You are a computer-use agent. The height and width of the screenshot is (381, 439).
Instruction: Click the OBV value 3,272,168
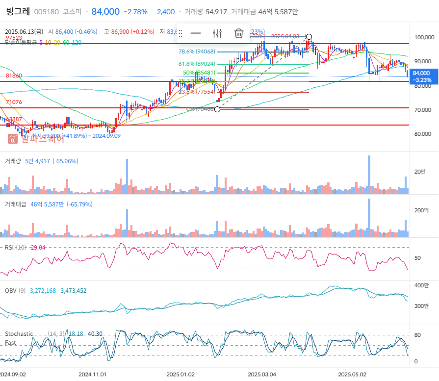(43, 291)
